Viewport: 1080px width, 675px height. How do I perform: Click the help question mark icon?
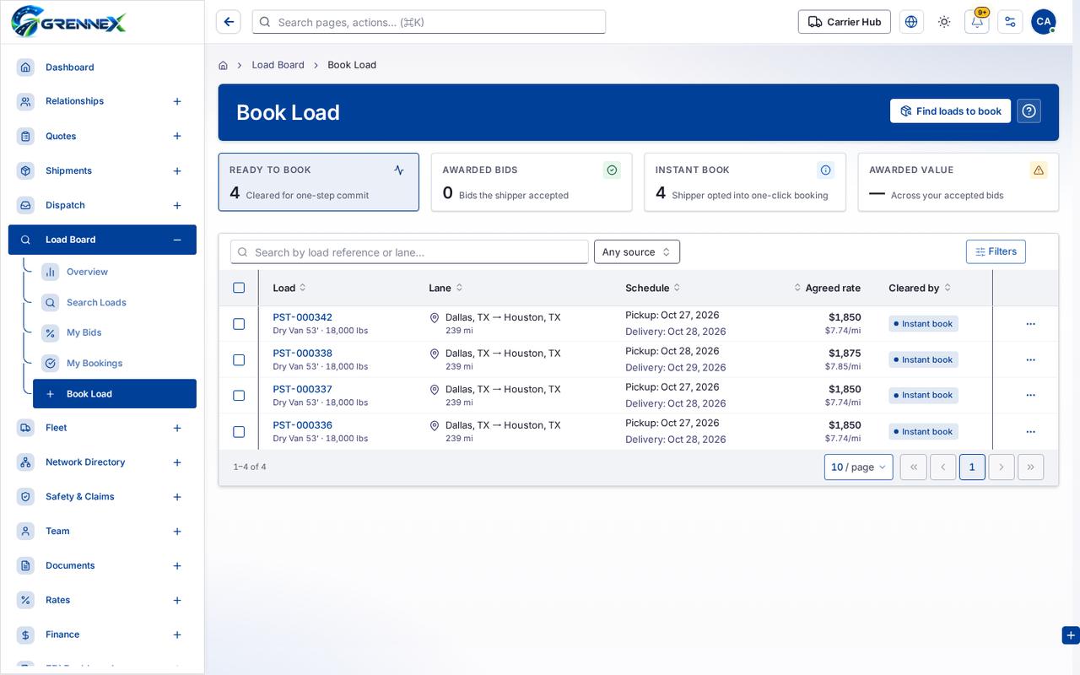(1029, 111)
